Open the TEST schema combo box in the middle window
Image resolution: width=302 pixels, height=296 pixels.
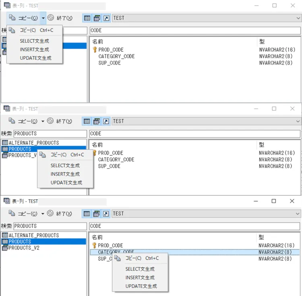pos(206,121)
